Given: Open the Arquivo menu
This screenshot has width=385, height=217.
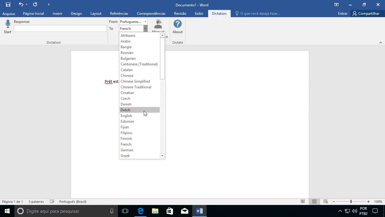Looking at the screenshot, I should pyautogui.click(x=9, y=14).
